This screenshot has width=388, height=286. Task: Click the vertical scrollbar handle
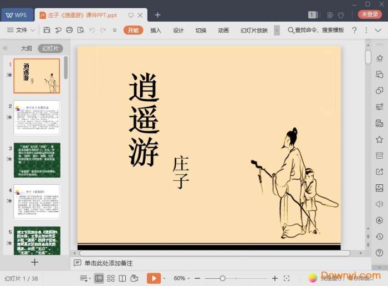pyautogui.click(x=368, y=57)
